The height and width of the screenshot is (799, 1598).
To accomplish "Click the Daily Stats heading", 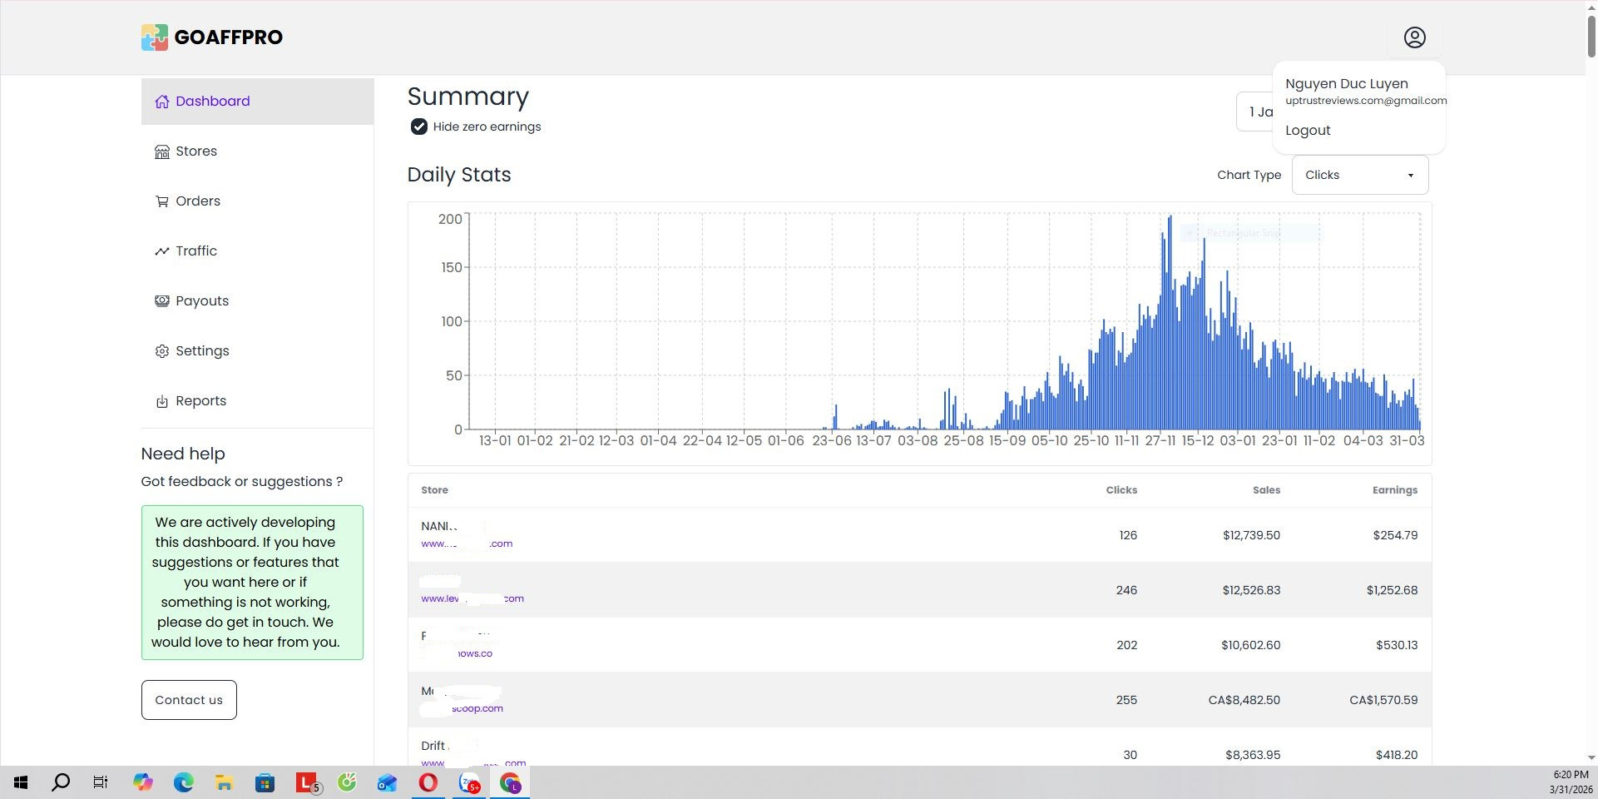I will pyautogui.click(x=459, y=175).
